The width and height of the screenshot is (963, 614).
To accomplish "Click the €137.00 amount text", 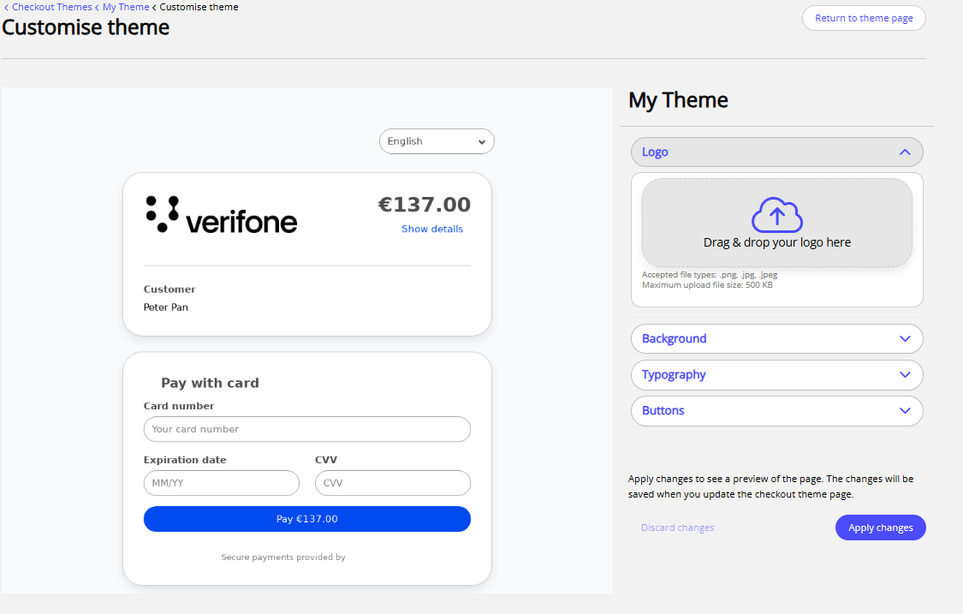I will 425,204.
